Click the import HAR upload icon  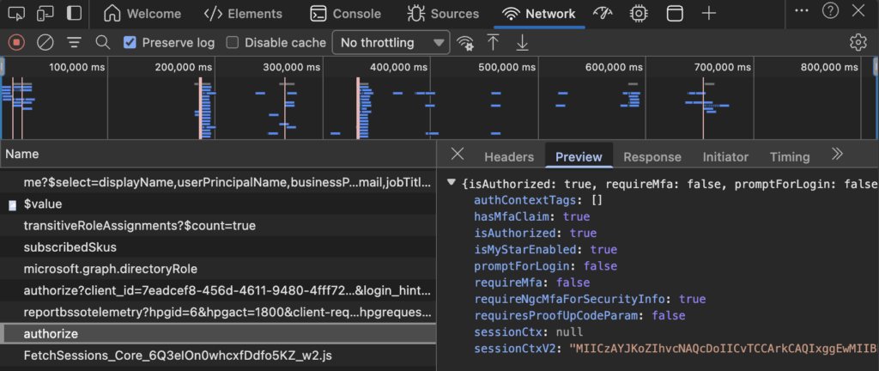pos(493,42)
